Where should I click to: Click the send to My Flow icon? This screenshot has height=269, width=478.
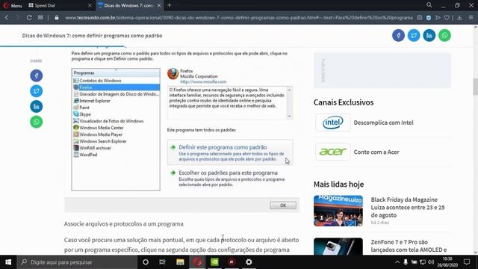coord(438,18)
